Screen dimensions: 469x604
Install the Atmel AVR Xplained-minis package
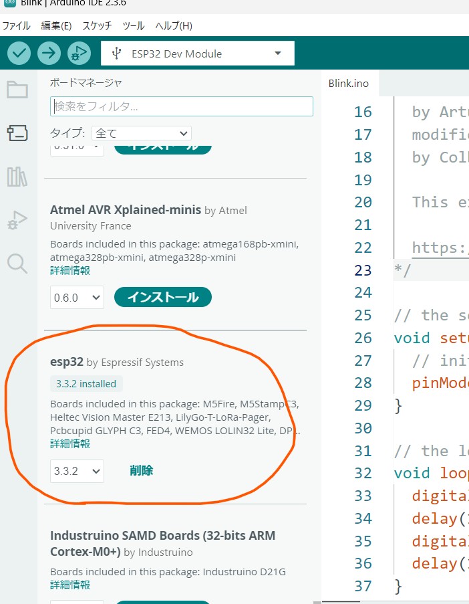[163, 297]
